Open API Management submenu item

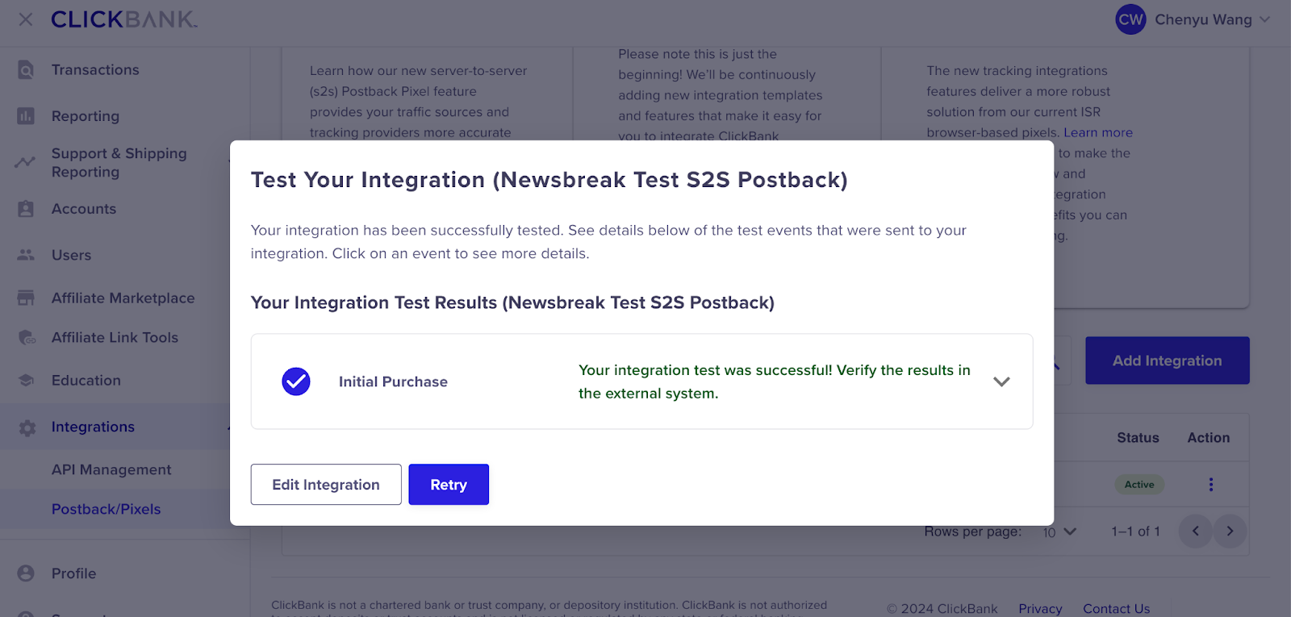pos(111,469)
